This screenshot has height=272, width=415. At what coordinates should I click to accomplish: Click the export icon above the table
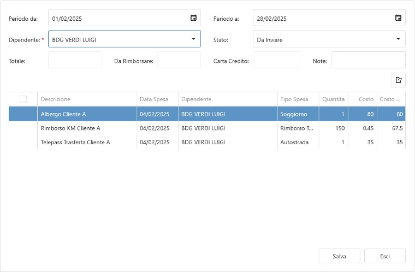[398, 80]
